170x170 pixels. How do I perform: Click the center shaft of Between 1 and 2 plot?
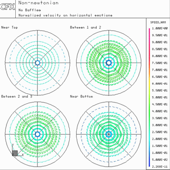[109, 63]
